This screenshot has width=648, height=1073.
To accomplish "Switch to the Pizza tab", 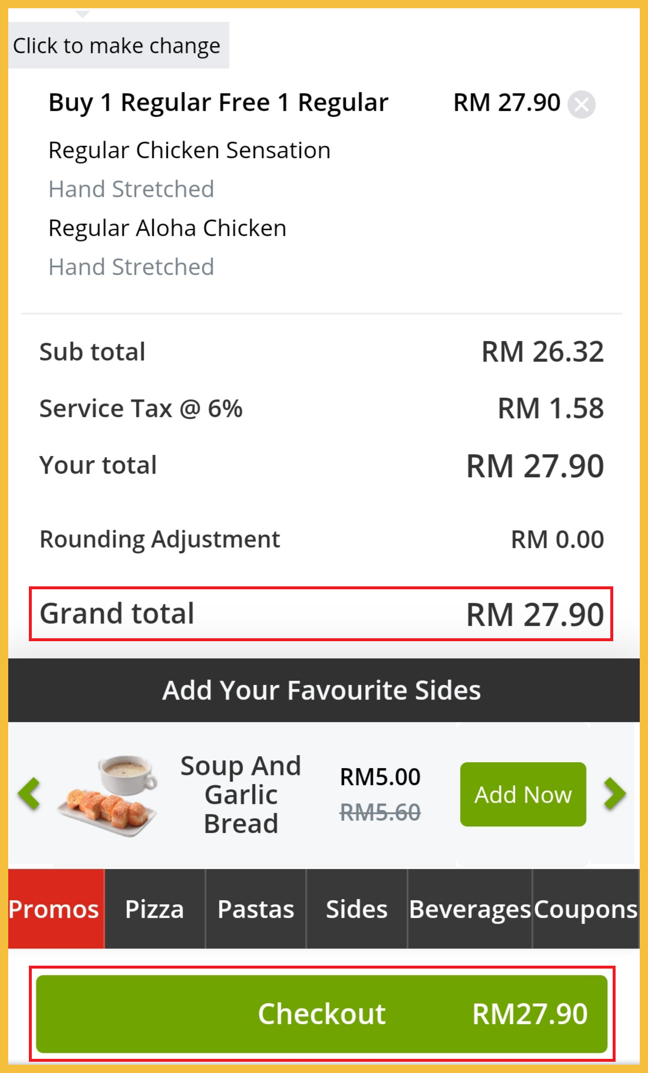I will [x=154, y=909].
